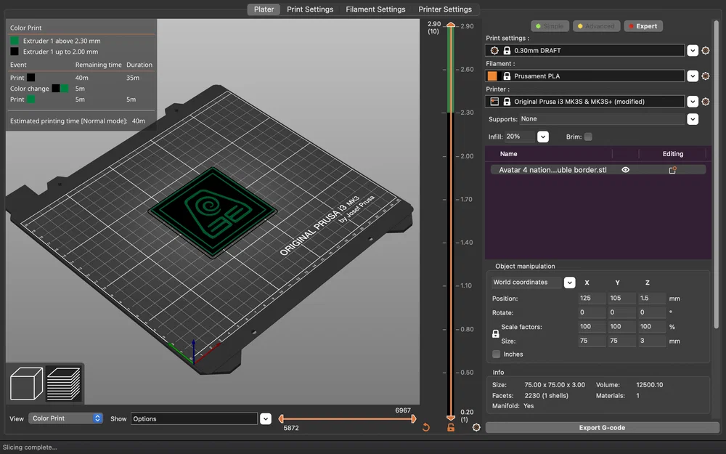Toggle visibility eye of Avatar stl object
726x454 pixels.
[x=626, y=170]
